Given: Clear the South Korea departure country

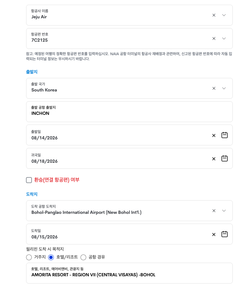Looking at the screenshot, I should coord(214,88).
